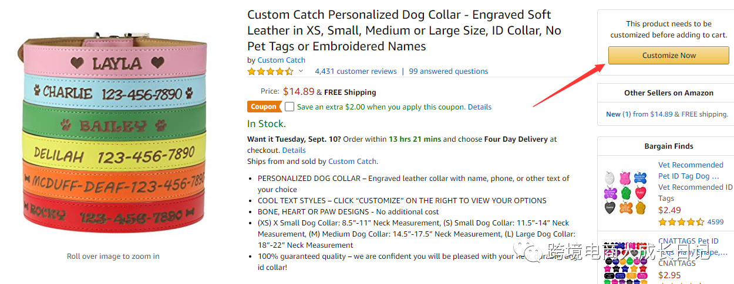The image size is (734, 284).
Task: Tick the $2.00 coupon checkbox
Action: (289, 107)
